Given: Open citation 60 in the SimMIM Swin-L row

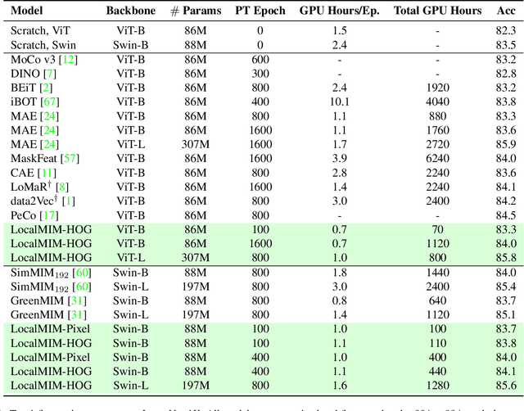Looking at the screenshot, I should pos(84,286).
